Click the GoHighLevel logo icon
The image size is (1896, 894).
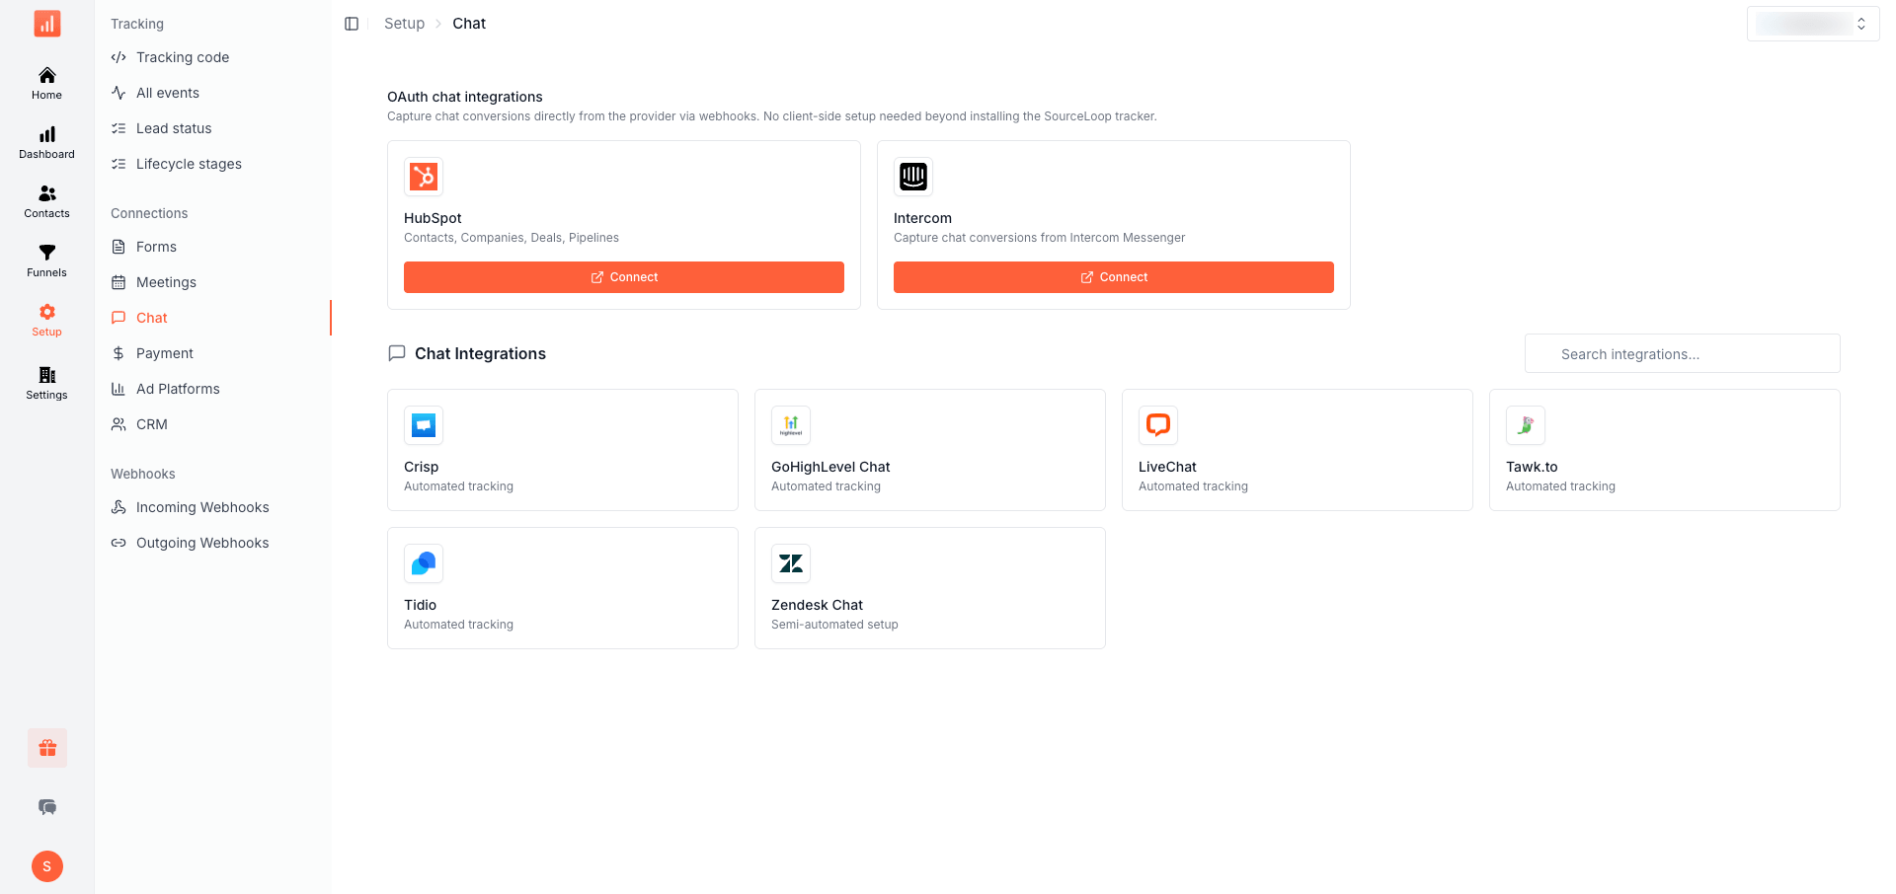pos(791,425)
